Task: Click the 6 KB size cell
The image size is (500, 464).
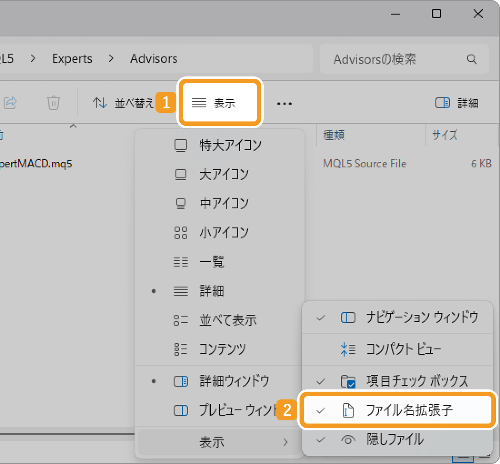Action: 481,164
